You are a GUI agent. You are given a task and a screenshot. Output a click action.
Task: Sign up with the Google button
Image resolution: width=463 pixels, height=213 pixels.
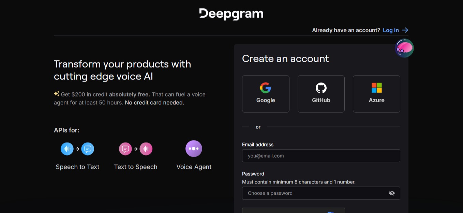point(266,94)
